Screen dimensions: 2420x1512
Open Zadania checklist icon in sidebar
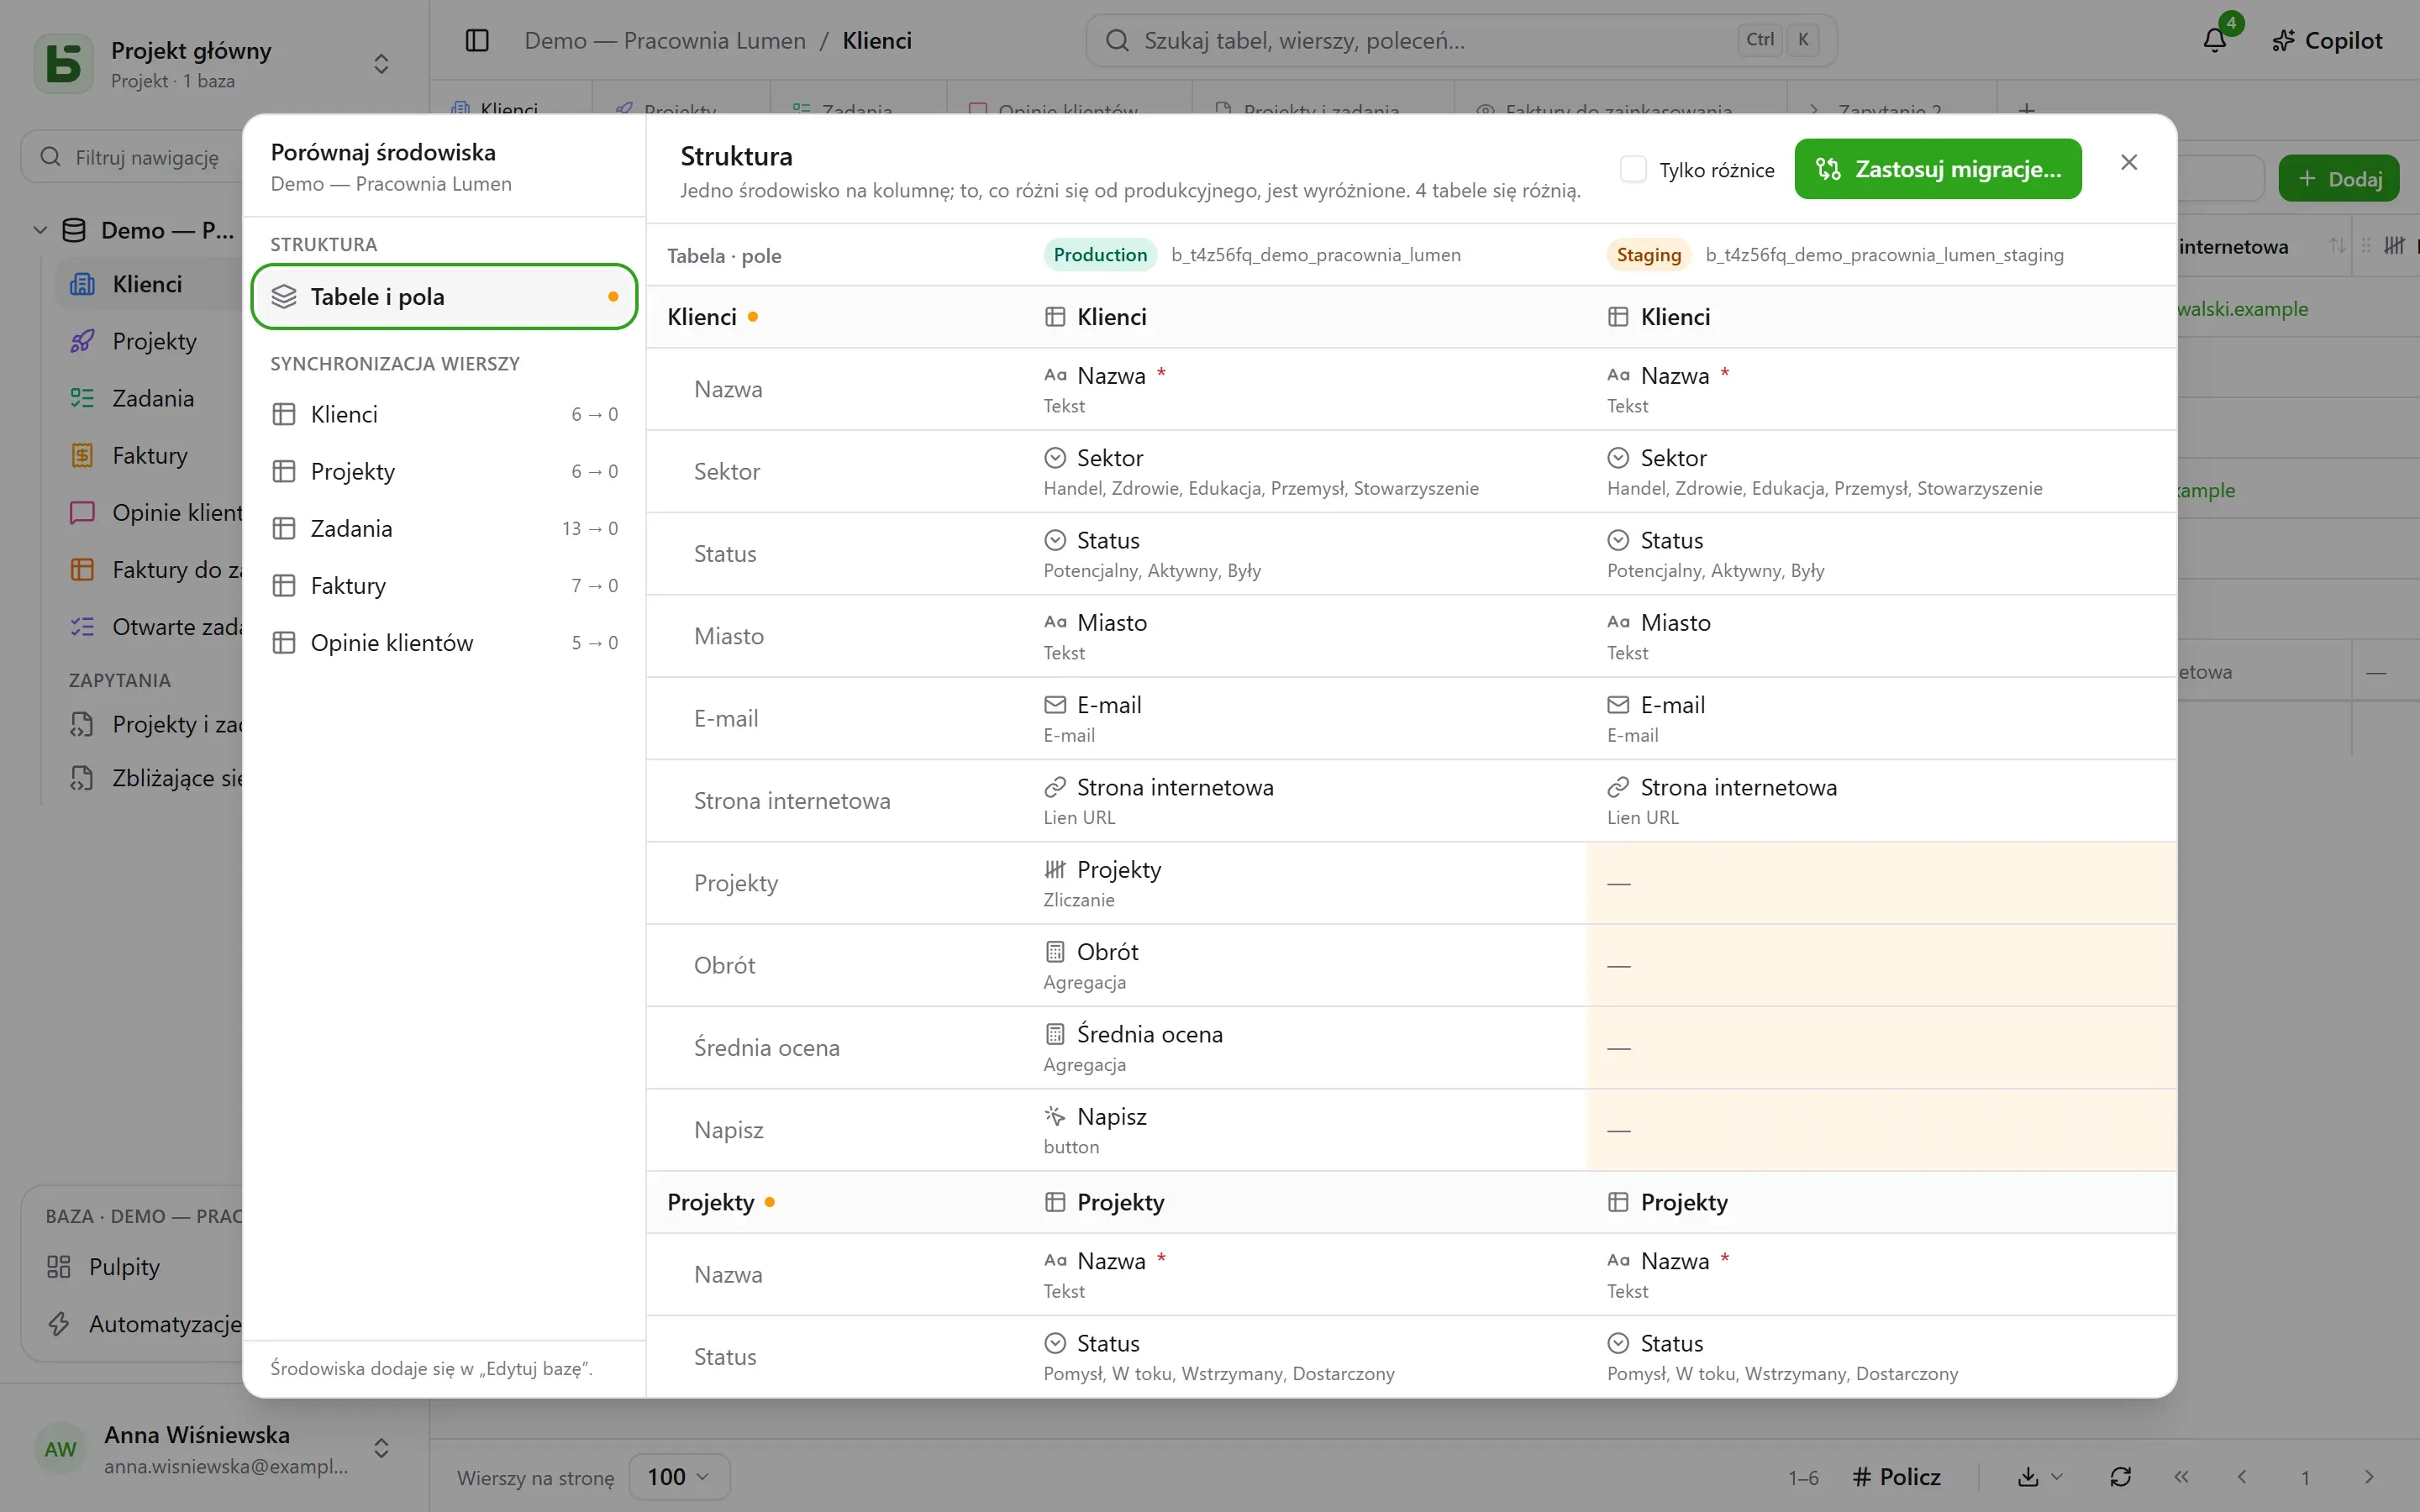(82, 398)
